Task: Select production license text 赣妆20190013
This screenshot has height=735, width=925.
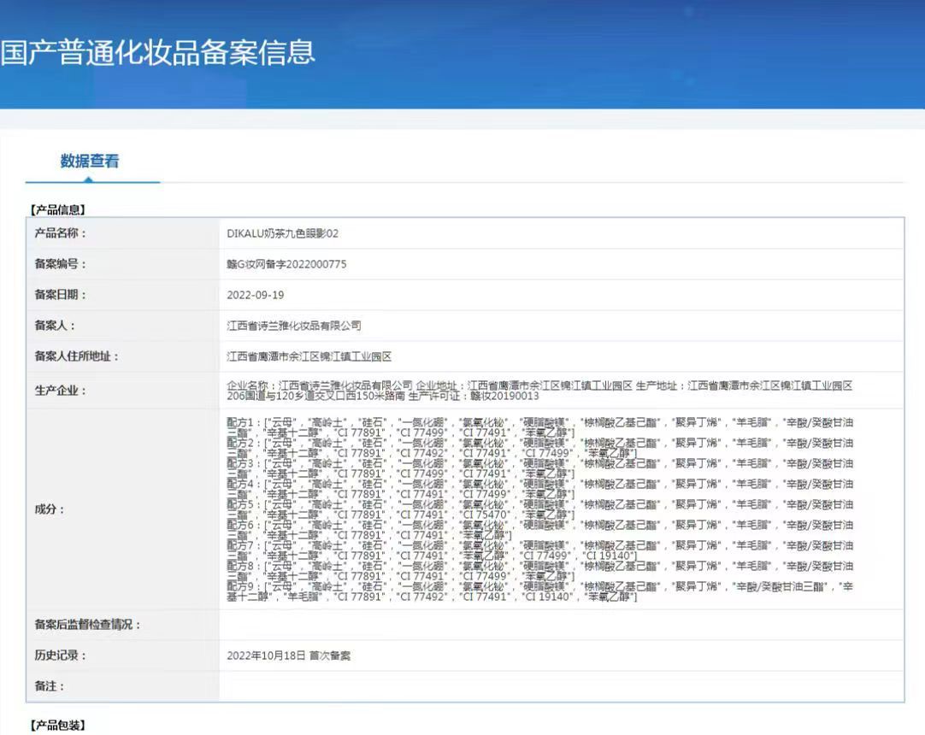Action: pos(504,396)
